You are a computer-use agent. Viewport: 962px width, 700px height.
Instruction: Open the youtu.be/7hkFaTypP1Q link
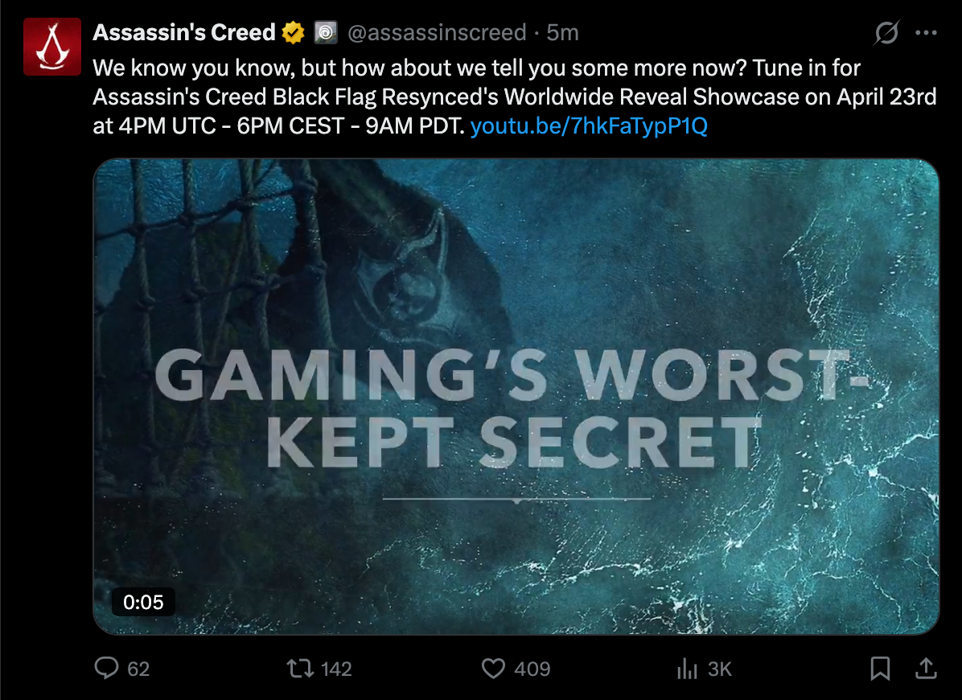coord(589,126)
